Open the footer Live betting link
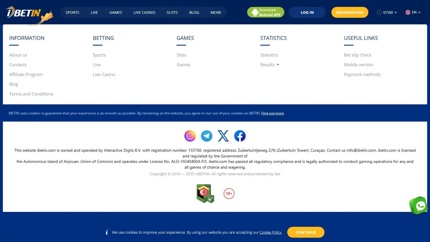Viewport: 430px width, 242px height. tap(97, 65)
